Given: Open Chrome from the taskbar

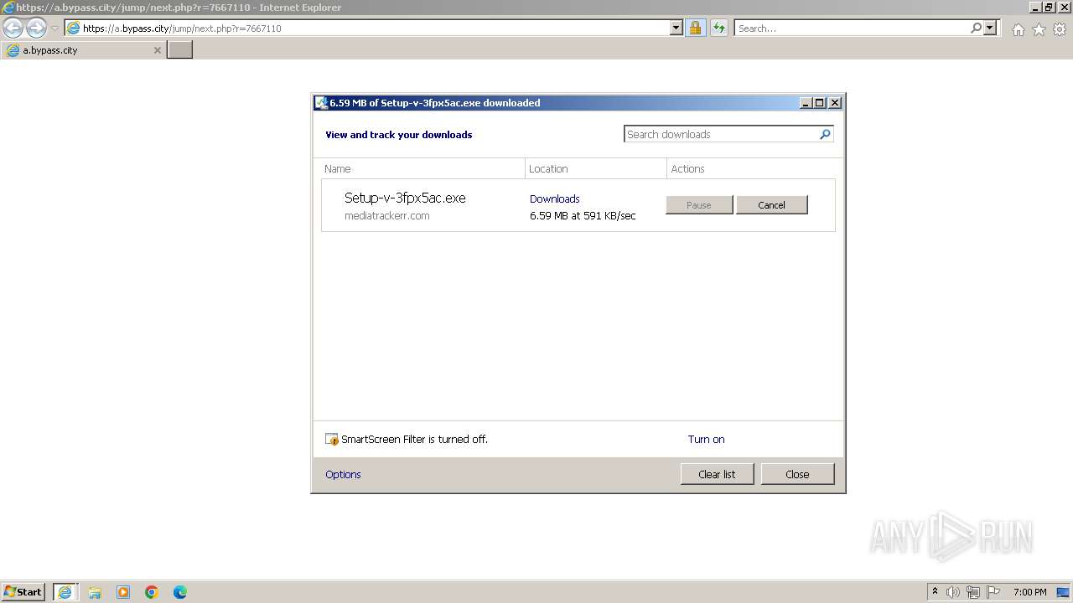Looking at the screenshot, I should pos(152,592).
